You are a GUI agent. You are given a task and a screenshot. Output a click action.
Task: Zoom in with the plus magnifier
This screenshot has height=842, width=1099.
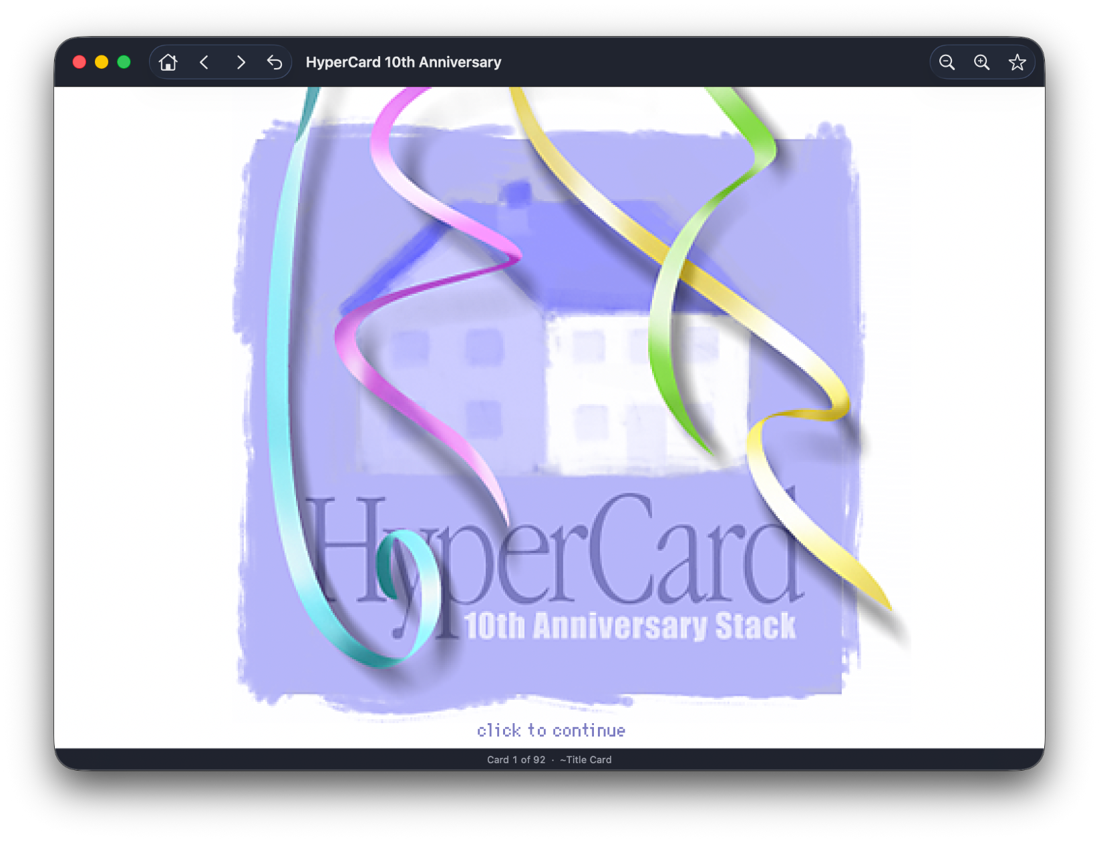981,62
